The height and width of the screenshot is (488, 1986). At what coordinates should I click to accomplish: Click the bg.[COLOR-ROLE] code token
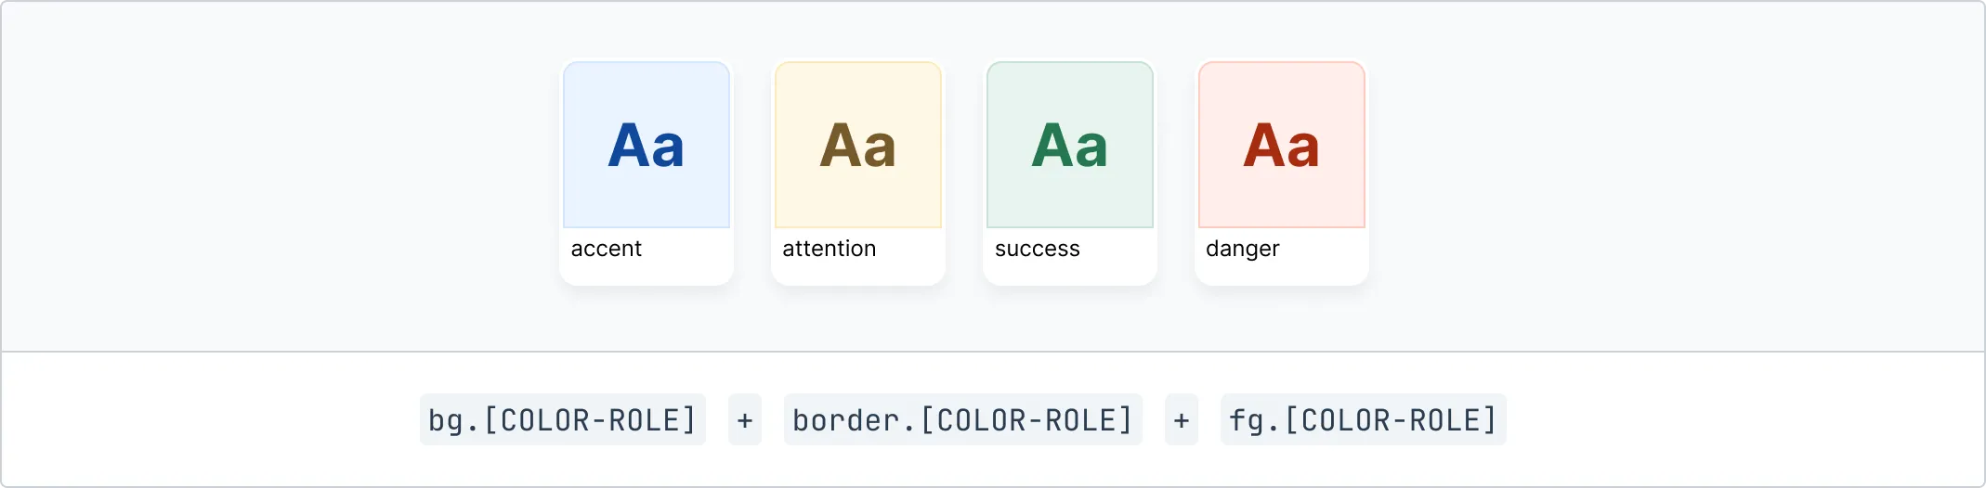click(563, 420)
